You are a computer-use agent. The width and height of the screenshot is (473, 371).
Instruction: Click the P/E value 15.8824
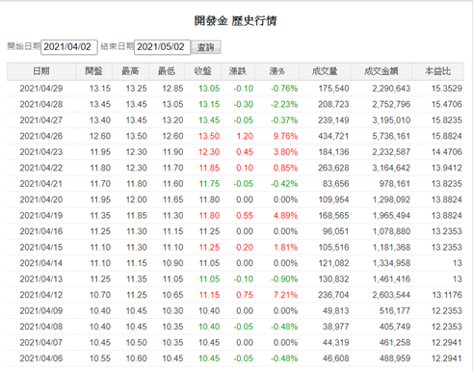coord(447,136)
